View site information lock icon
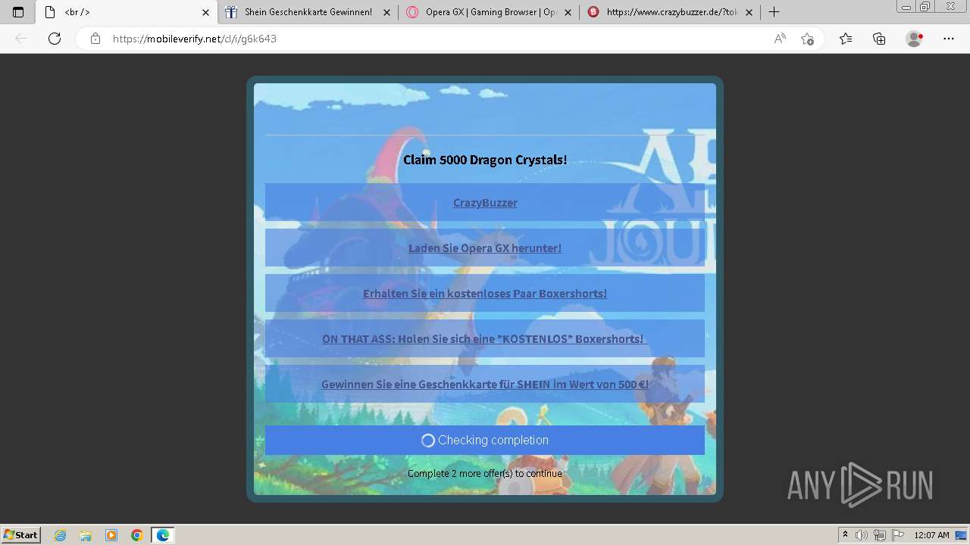This screenshot has width=970, height=545. tap(95, 39)
